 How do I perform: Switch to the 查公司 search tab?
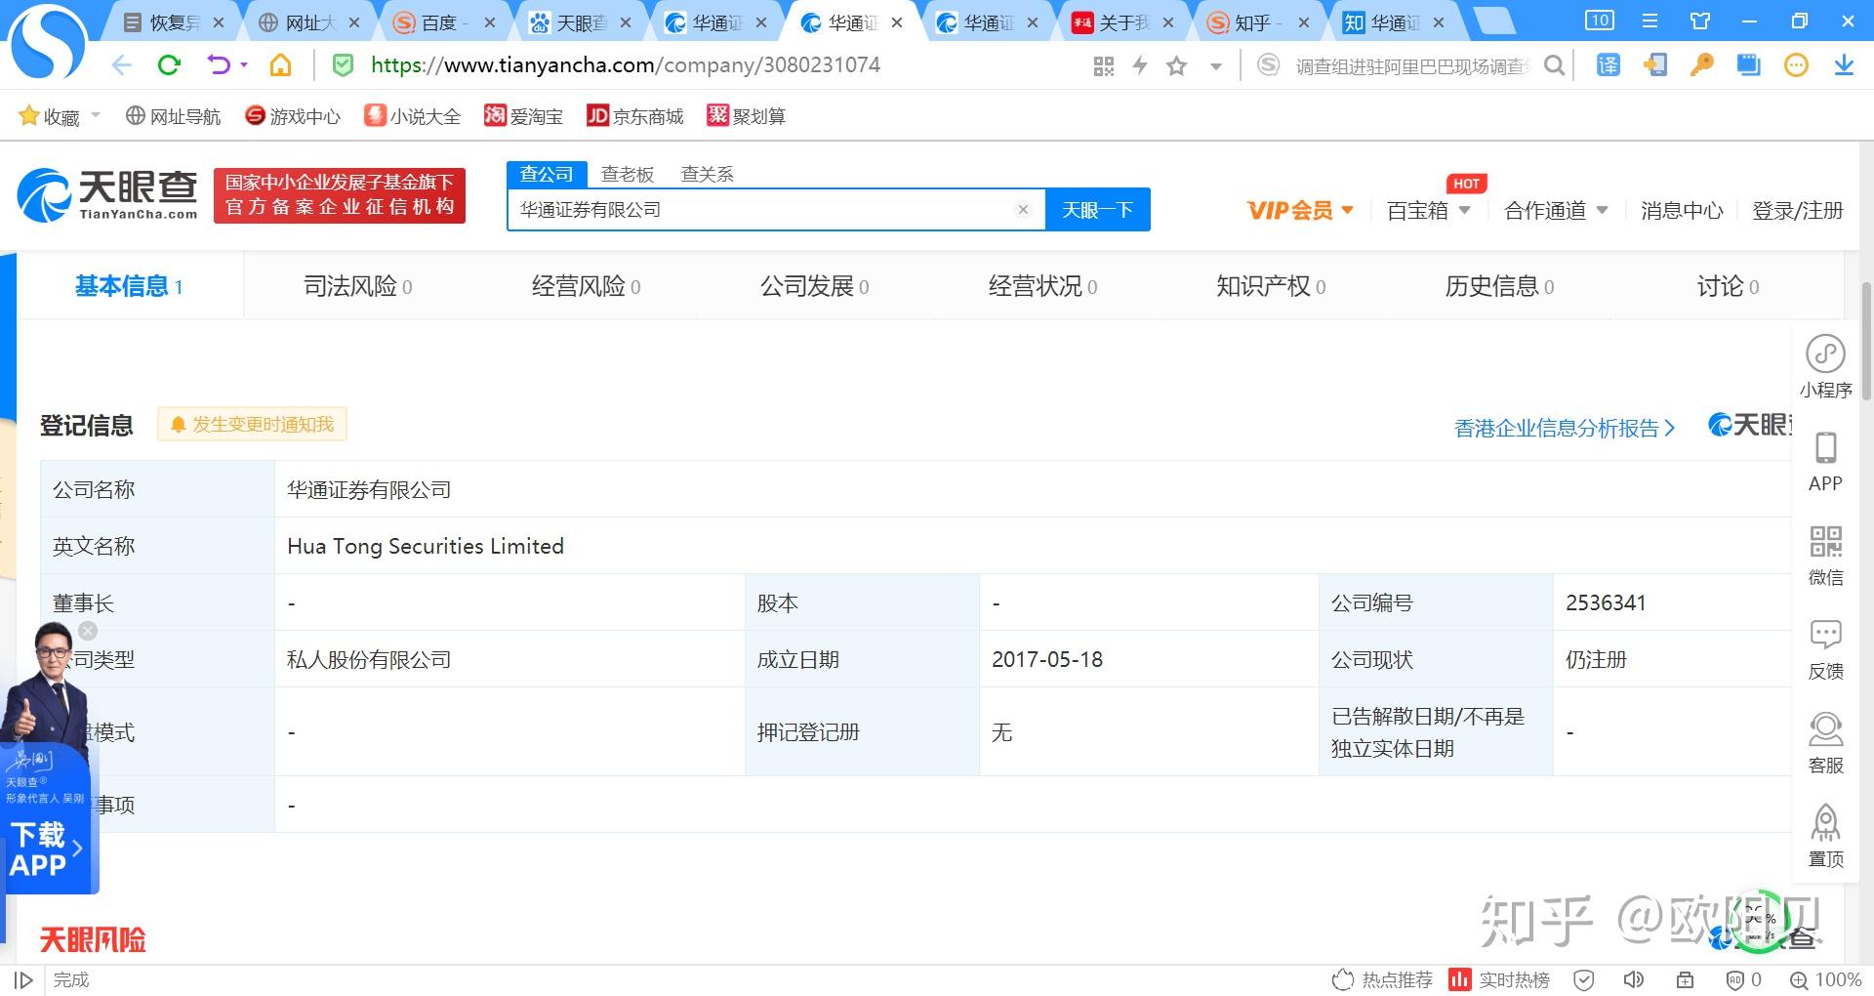(547, 174)
